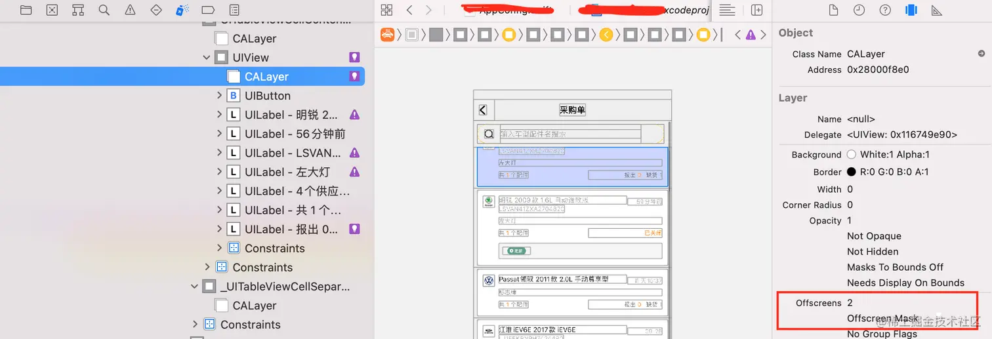Show the Object inspector
The width and height of the screenshot is (992, 339).
pyautogui.click(x=911, y=10)
